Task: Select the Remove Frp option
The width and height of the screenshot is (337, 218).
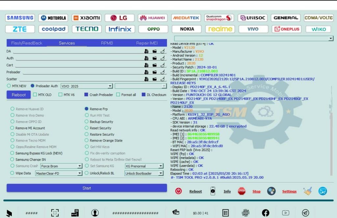Action: click(x=87, y=109)
